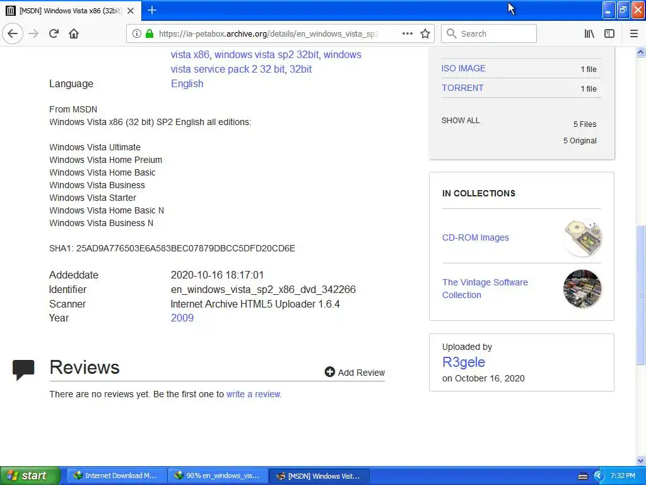Expand hidden tray icons arrow
Screen dimensions: 646x485
point(599,476)
